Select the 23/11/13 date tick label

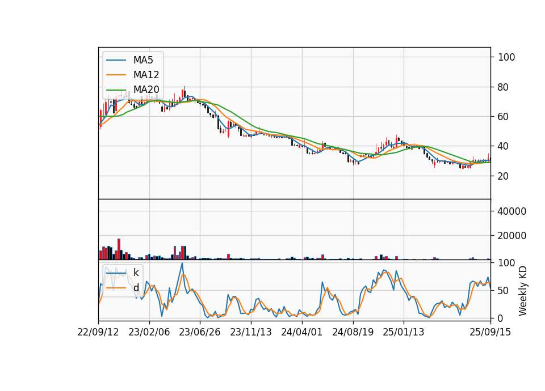pyautogui.click(x=250, y=332)
